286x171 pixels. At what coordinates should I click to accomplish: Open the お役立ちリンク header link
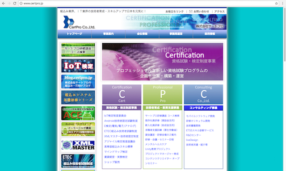pos(175,11)
